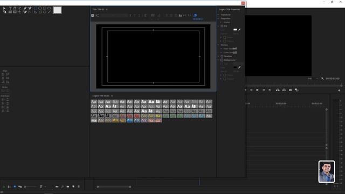
Task: Add an Inner Stroke
Action: click(x=235, y=48)
